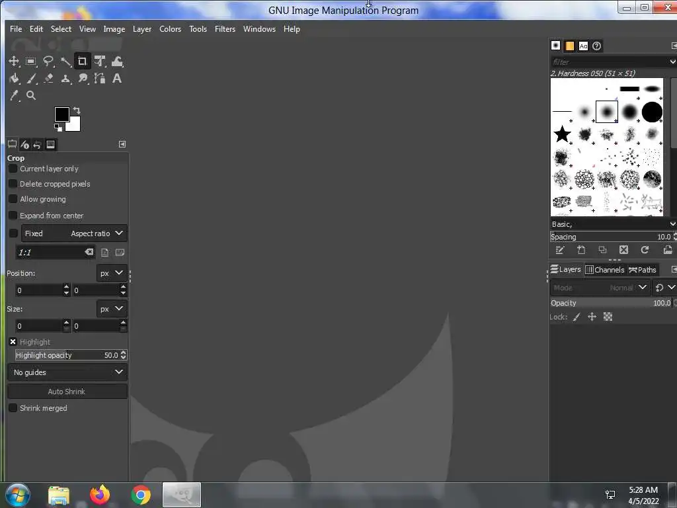Image resolution: width=677 pixels, height=508 pixels.
Task: Select the Eraser tool
Action: (x=48, y=79)
